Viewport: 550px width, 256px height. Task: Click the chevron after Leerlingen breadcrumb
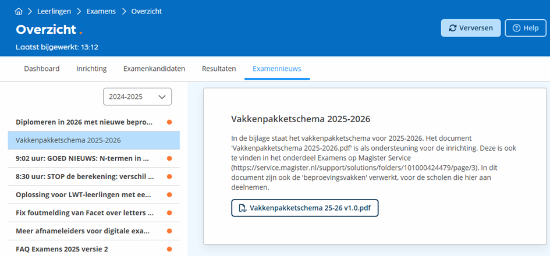click(x=79, y=11)
